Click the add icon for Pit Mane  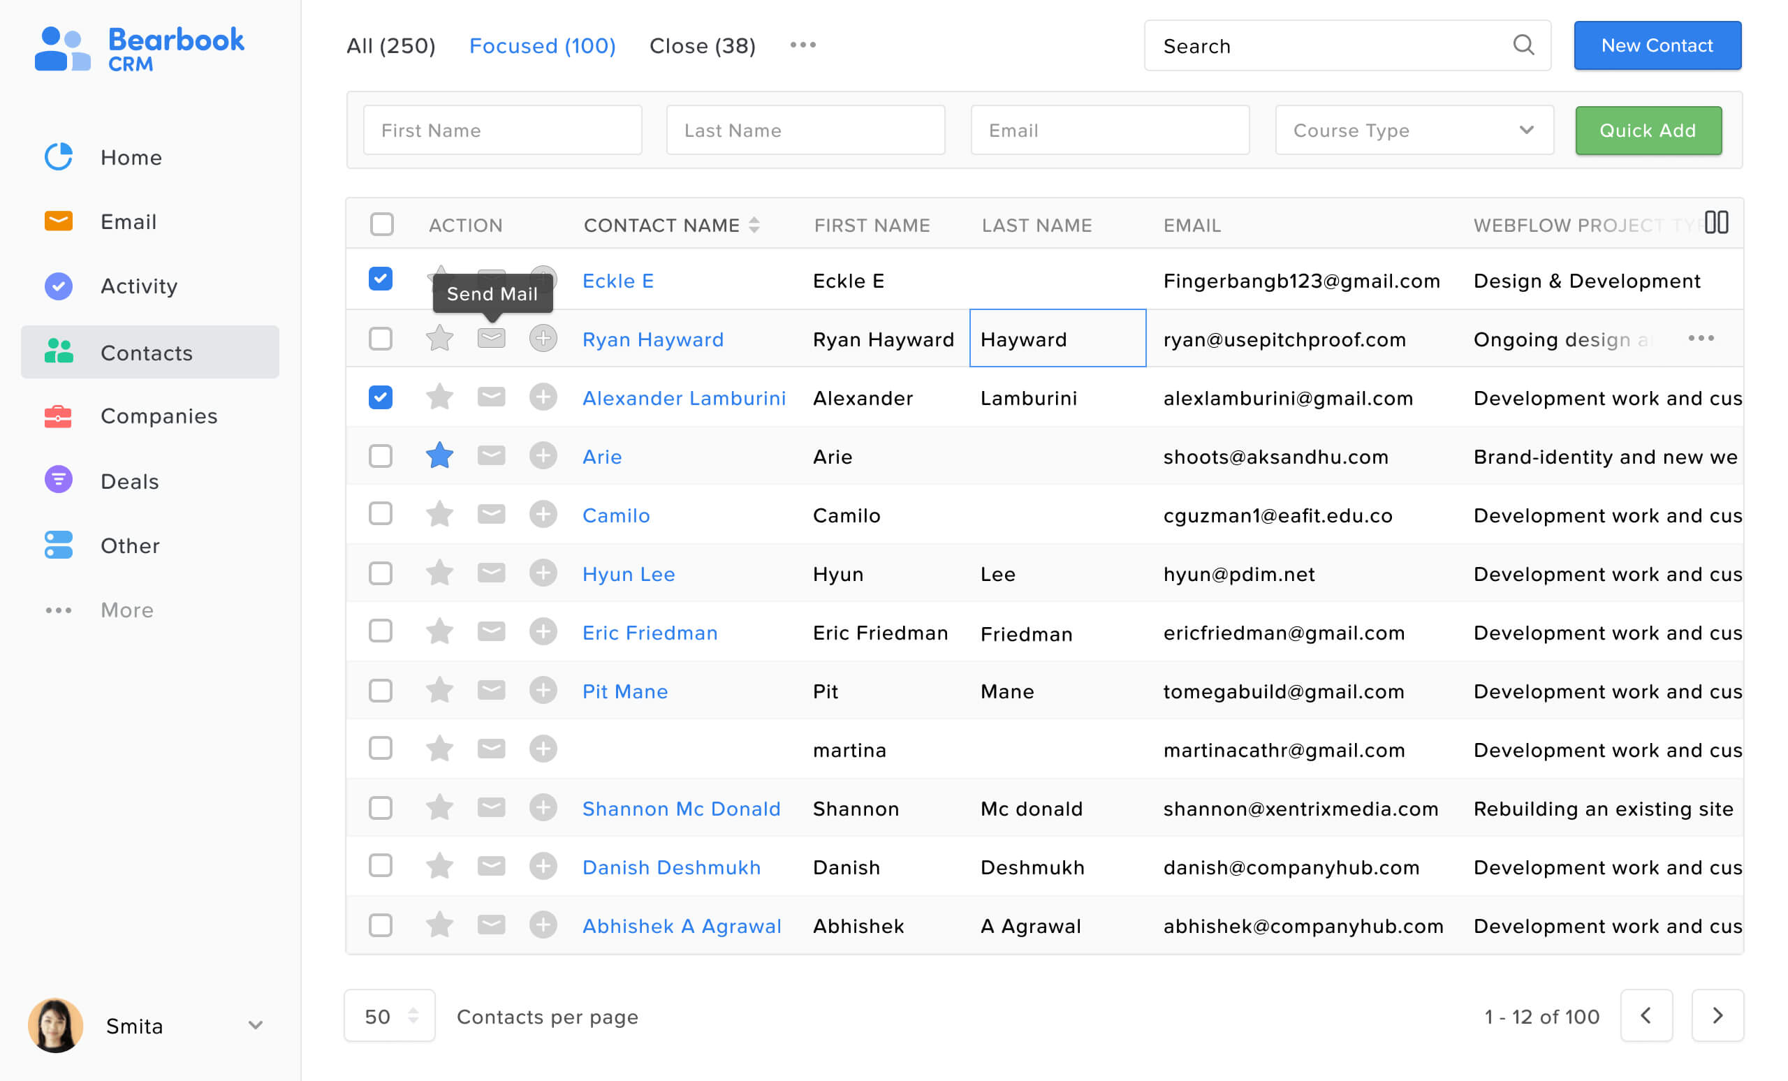tap(541, 691)
